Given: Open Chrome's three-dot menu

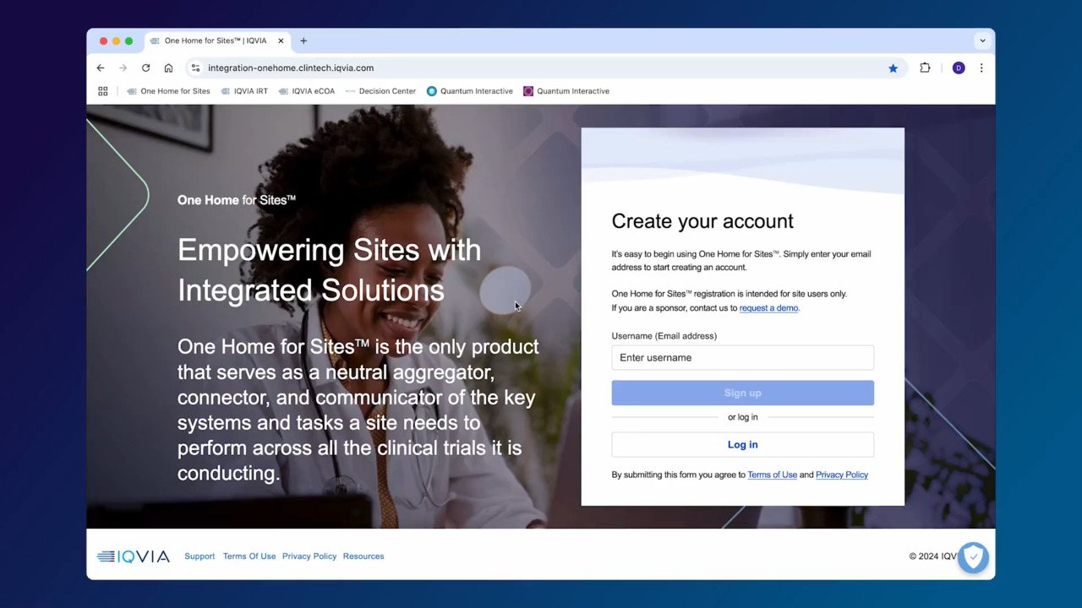Looking at the screenshot, I should [x=981, y=68].
